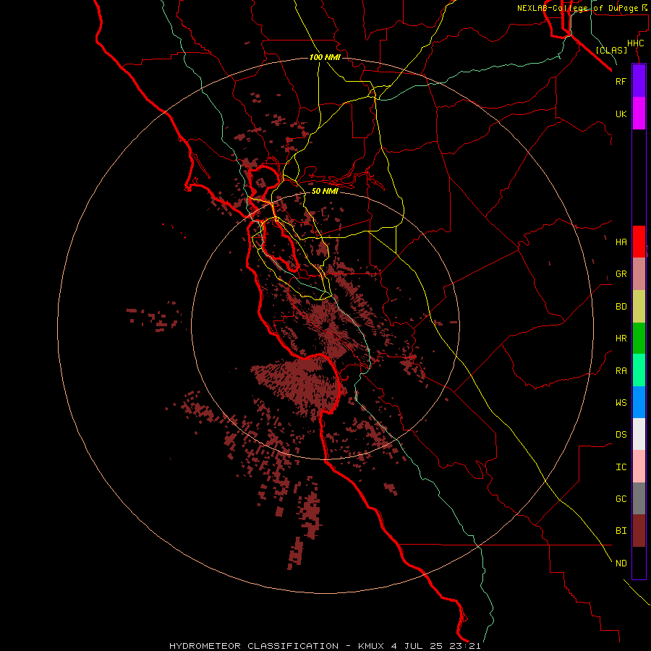Click the '50 NMI' range ring label
651x651 pixels.
(325, 191)
